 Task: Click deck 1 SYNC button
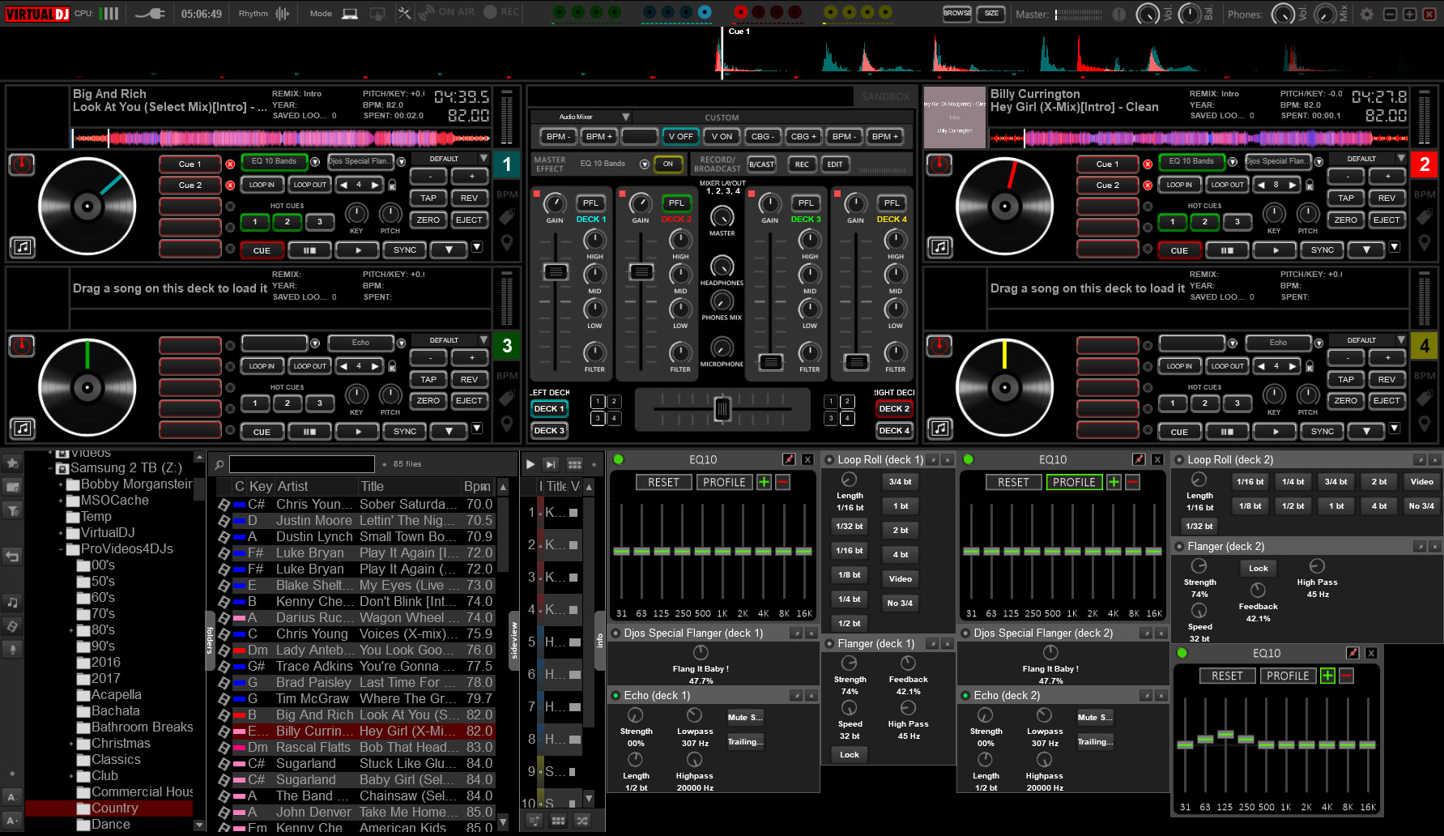coord(405,250)
